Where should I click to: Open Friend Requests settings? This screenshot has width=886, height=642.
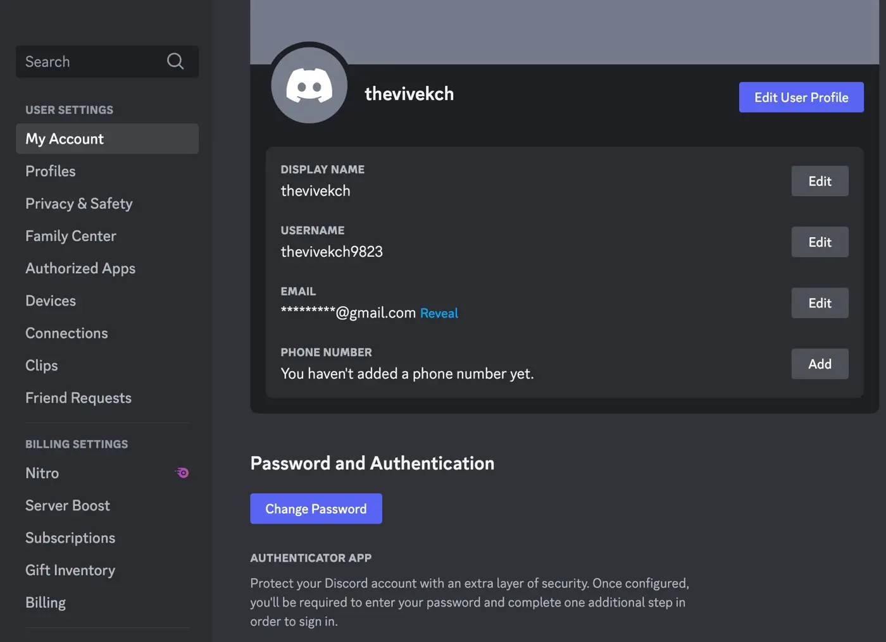click(x=107, y=398)
